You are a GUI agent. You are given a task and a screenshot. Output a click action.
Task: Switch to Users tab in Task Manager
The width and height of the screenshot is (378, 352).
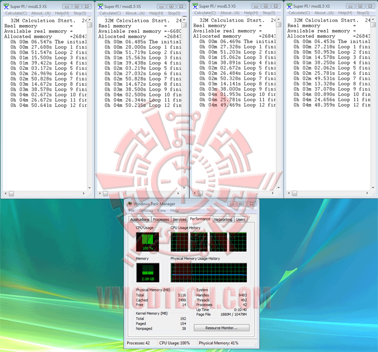[x=240, y=220]
